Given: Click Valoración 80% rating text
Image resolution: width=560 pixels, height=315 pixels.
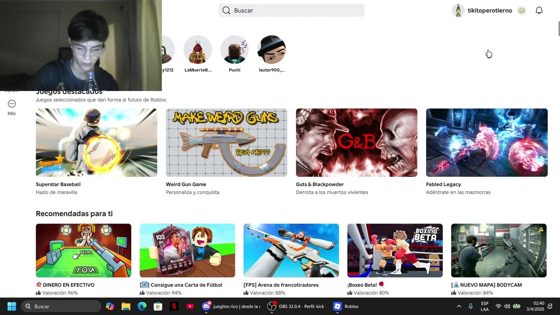Looking at the screenshot, I should (x=371, y=293).
